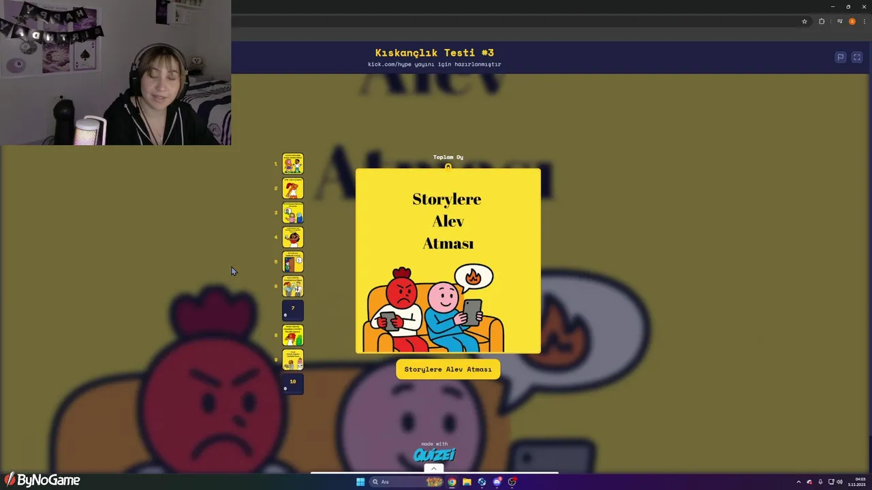This screenshot has width=872, height=490.
Task: Click the Toplam Oy label
Action: pyautogui.click(x=448, y=157)
